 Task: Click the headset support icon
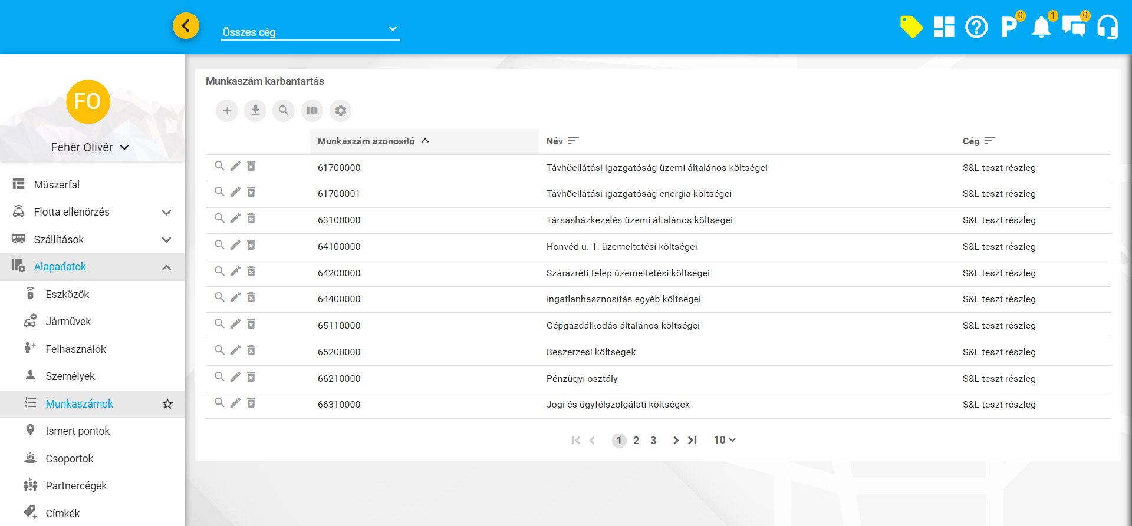[x=1107, y=27]
